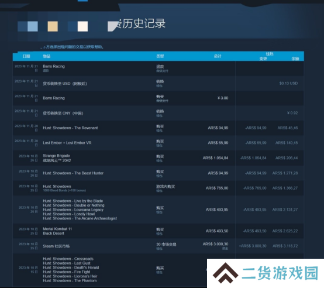324x288 pixels.
Task: Click the help text above the table
Action: pos(72,47)
